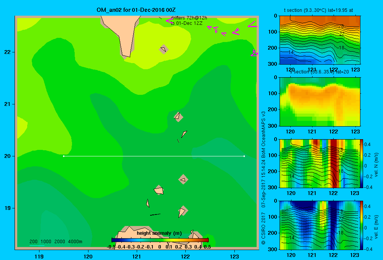
Task: Click main map longitude label 121
Action: 137,256
